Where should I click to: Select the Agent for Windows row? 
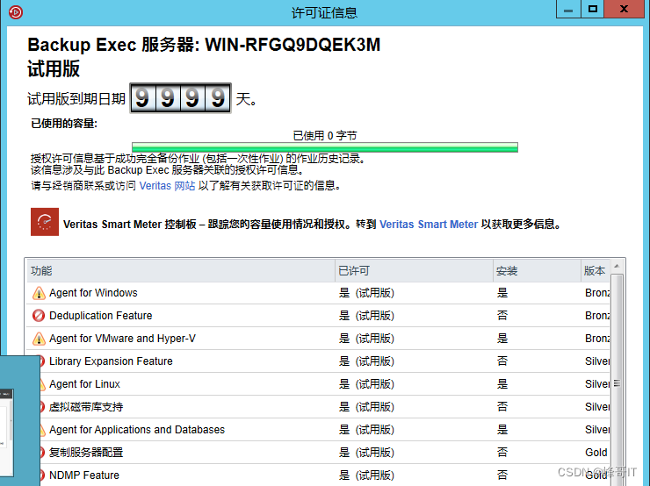click(318, 293)
